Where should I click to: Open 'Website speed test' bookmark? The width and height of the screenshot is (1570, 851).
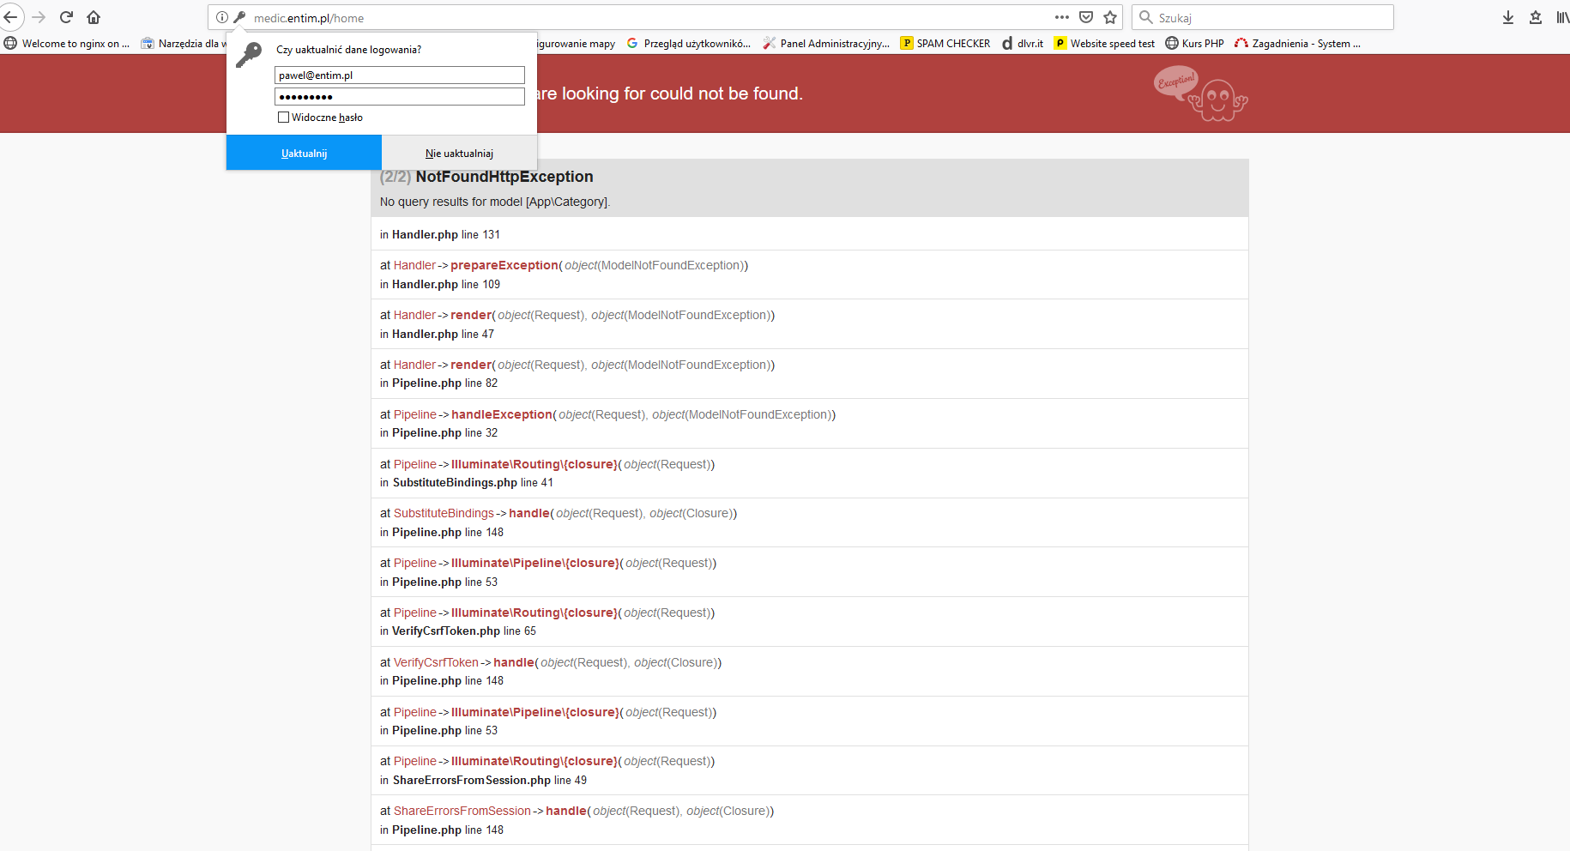point(1104,44)
